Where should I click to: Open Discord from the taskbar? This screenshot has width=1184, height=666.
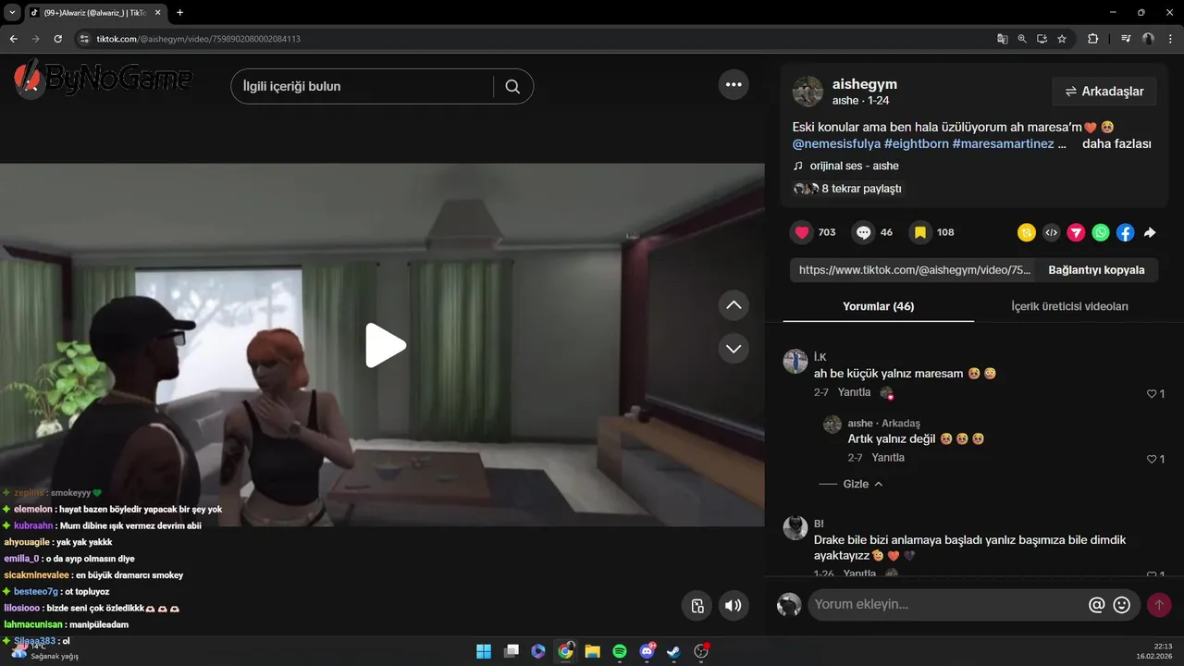point(647,651)
